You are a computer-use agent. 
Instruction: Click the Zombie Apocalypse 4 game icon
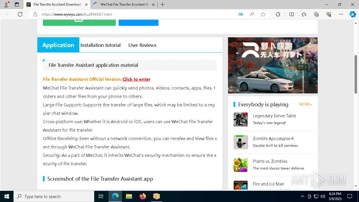click(241, 142)
